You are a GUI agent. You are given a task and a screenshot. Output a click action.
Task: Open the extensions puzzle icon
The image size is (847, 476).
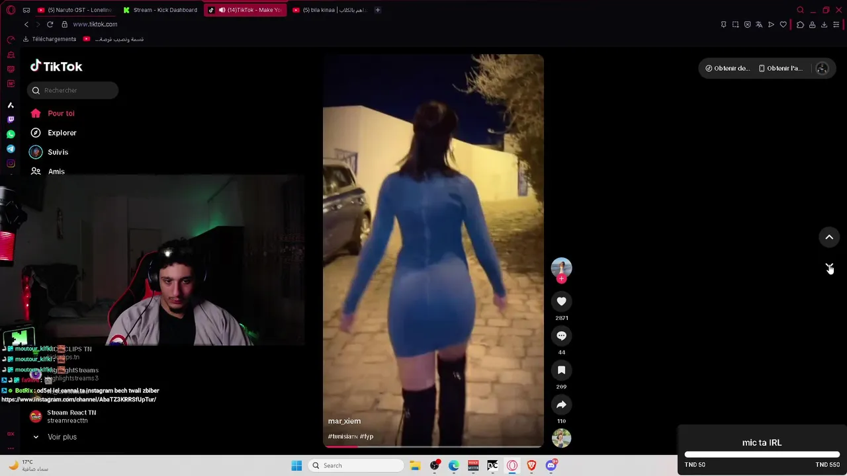800,24
